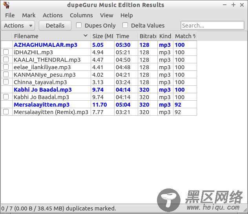Expand the Actions dropdown button in toolbar
Viewport: 248px width, 214px height.
(18, 26)
